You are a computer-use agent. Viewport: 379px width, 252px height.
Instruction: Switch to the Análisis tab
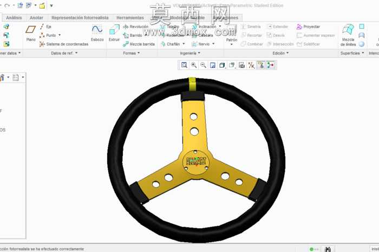[14, 18]
